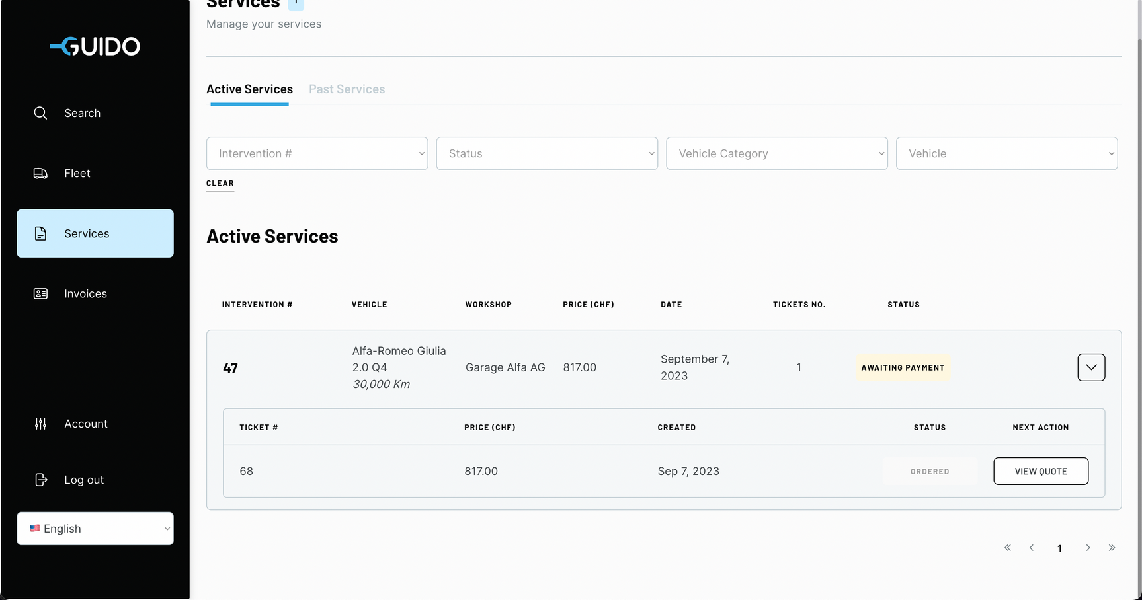Go to first page of results
The height and width of the screenshot is (600, 1142).
coord(1008,548)
